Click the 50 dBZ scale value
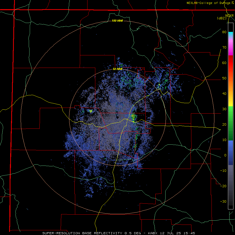 [224, 78]
